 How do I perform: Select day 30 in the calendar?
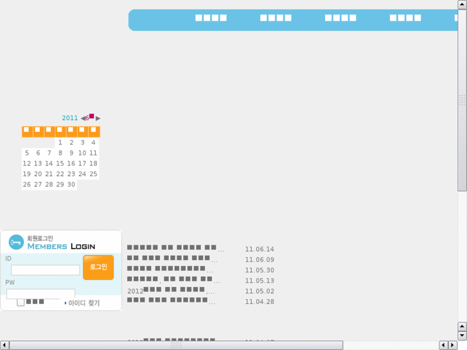click(71, 184)
